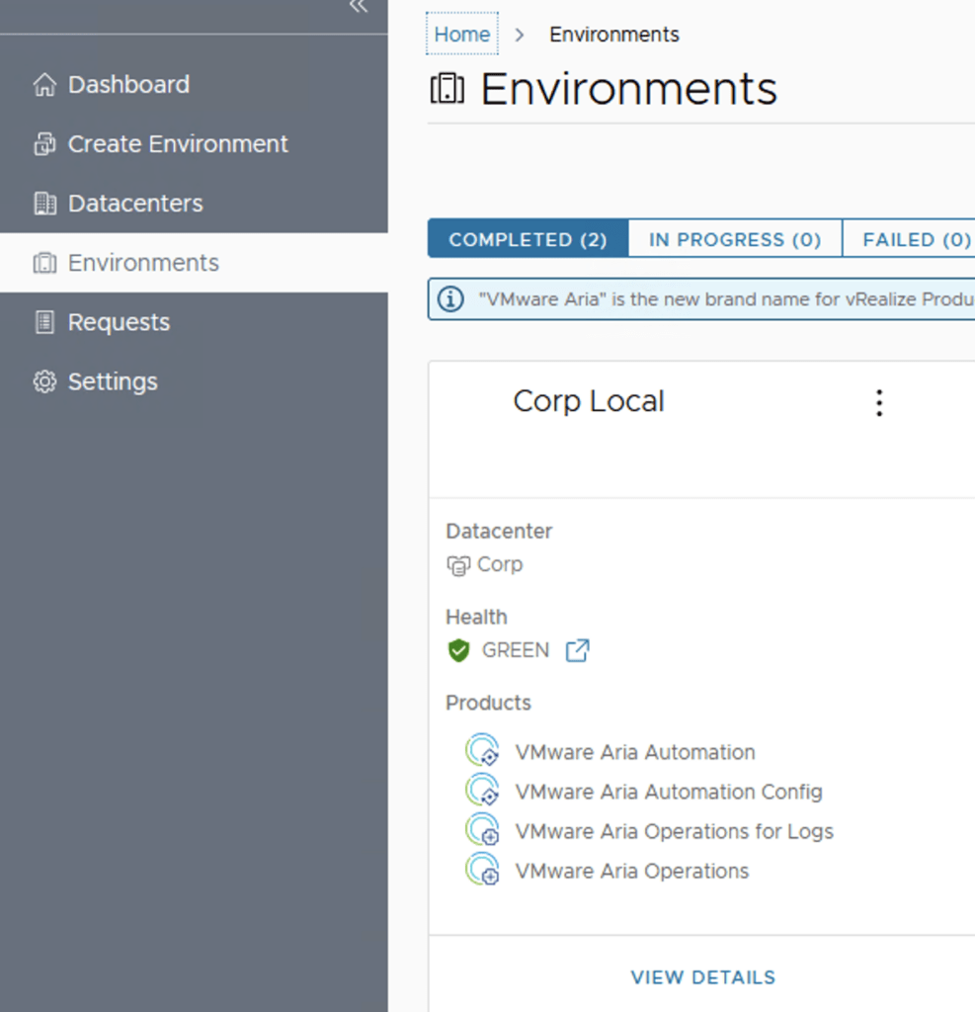
Task: Click the Dashboard home icon
Action: pos(44,85)
